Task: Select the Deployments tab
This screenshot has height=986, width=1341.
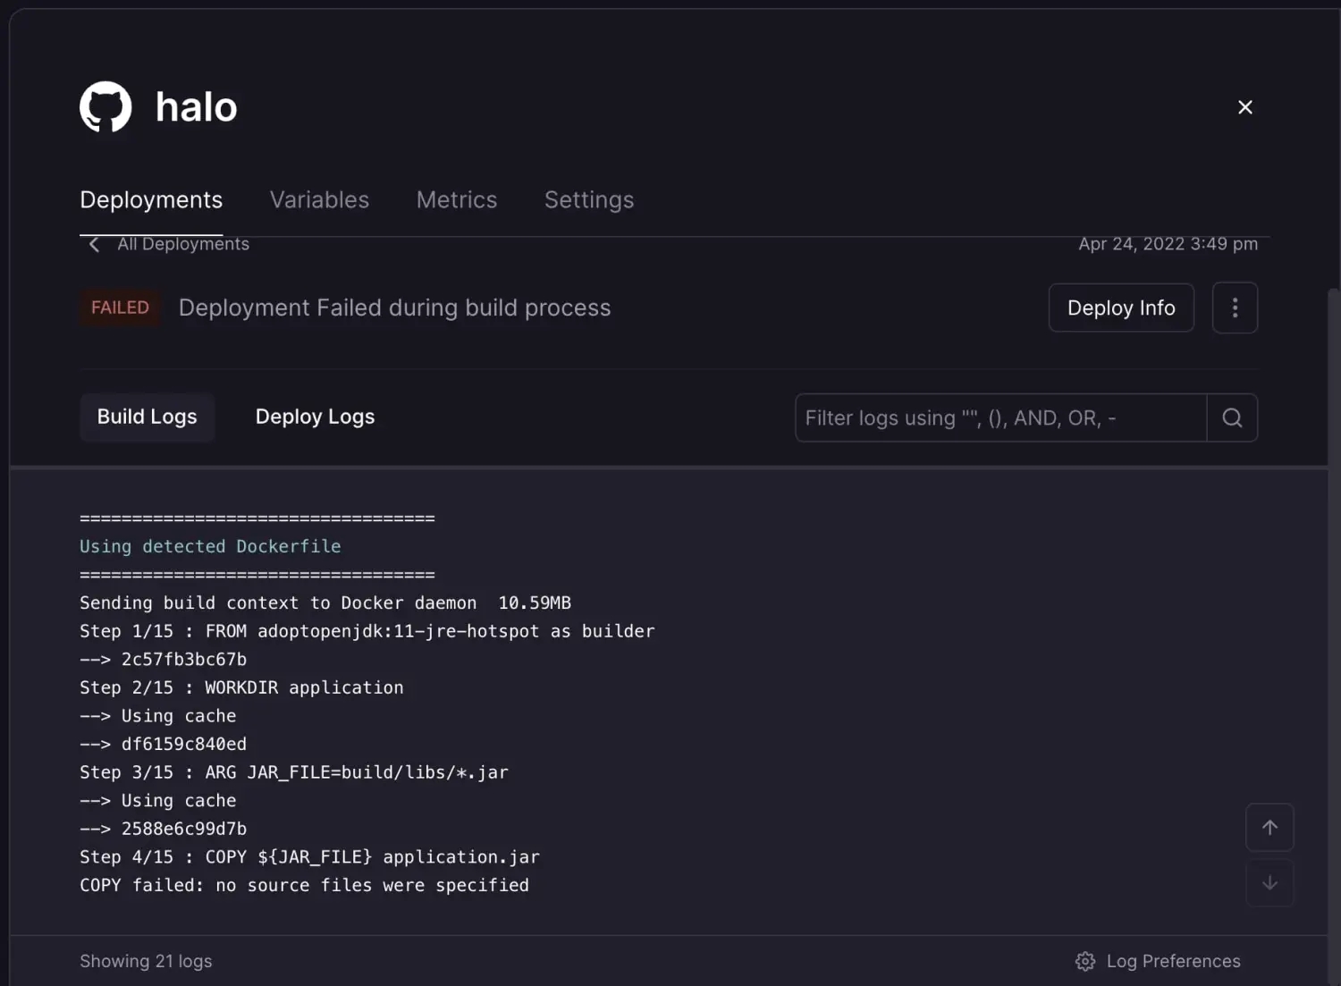Action: [x=151, y=199]
